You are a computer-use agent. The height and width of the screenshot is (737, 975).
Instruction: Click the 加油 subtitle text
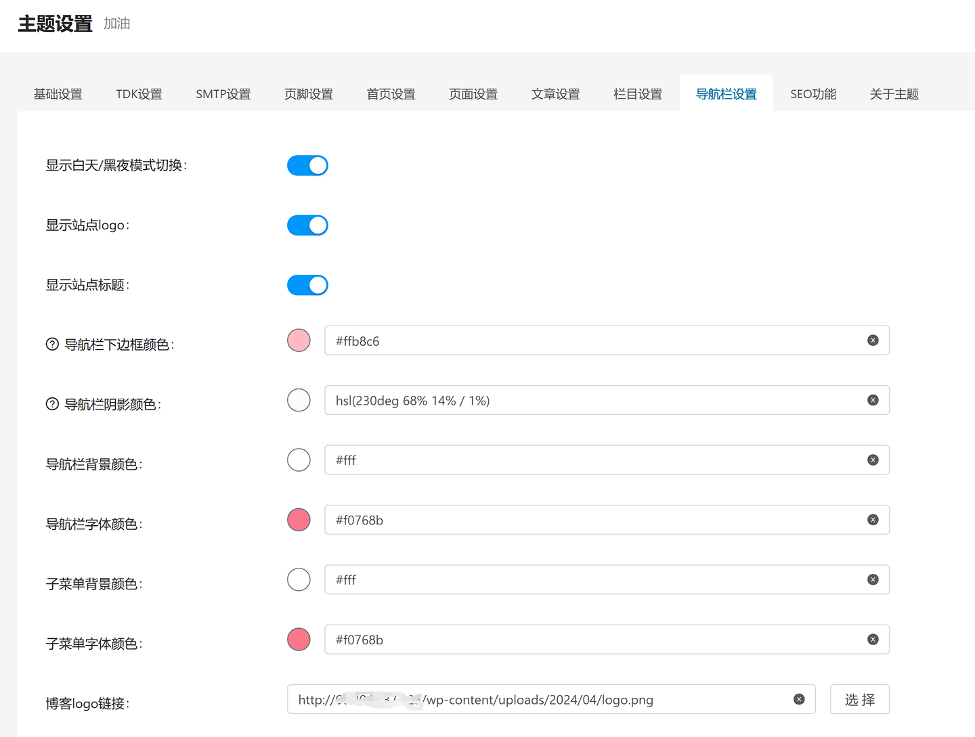(116, 24)
